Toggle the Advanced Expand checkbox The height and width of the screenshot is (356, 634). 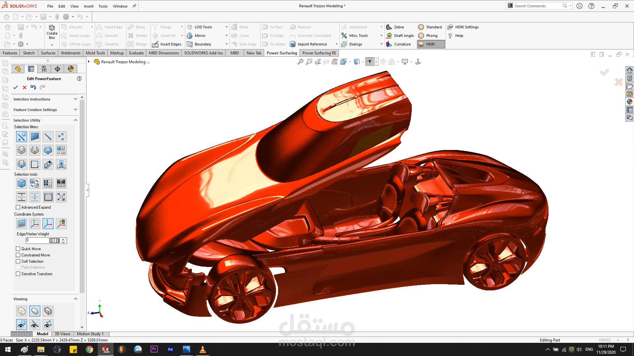(x=18, y=207)
